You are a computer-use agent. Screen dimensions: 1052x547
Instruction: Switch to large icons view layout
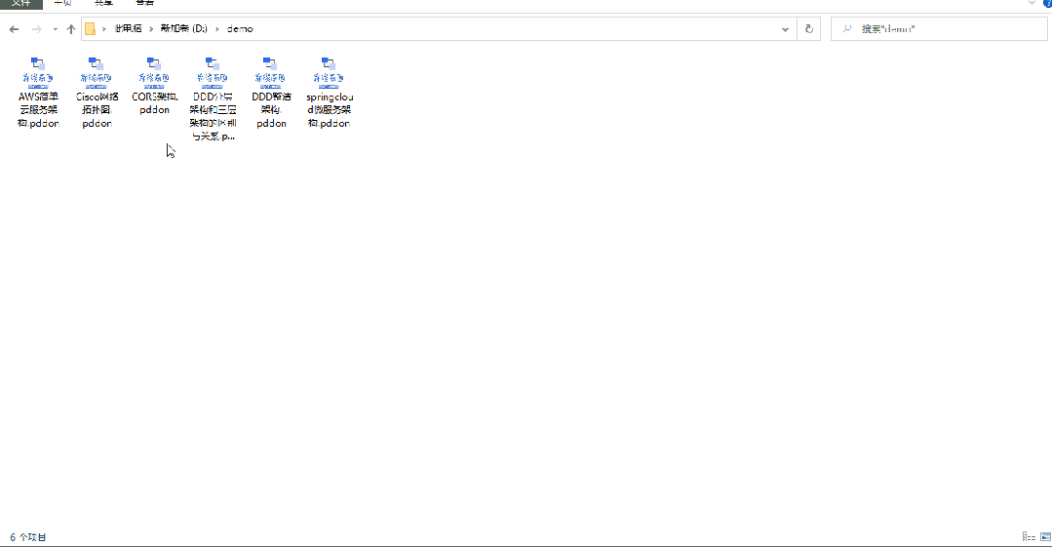click(x=1045, y=536)
